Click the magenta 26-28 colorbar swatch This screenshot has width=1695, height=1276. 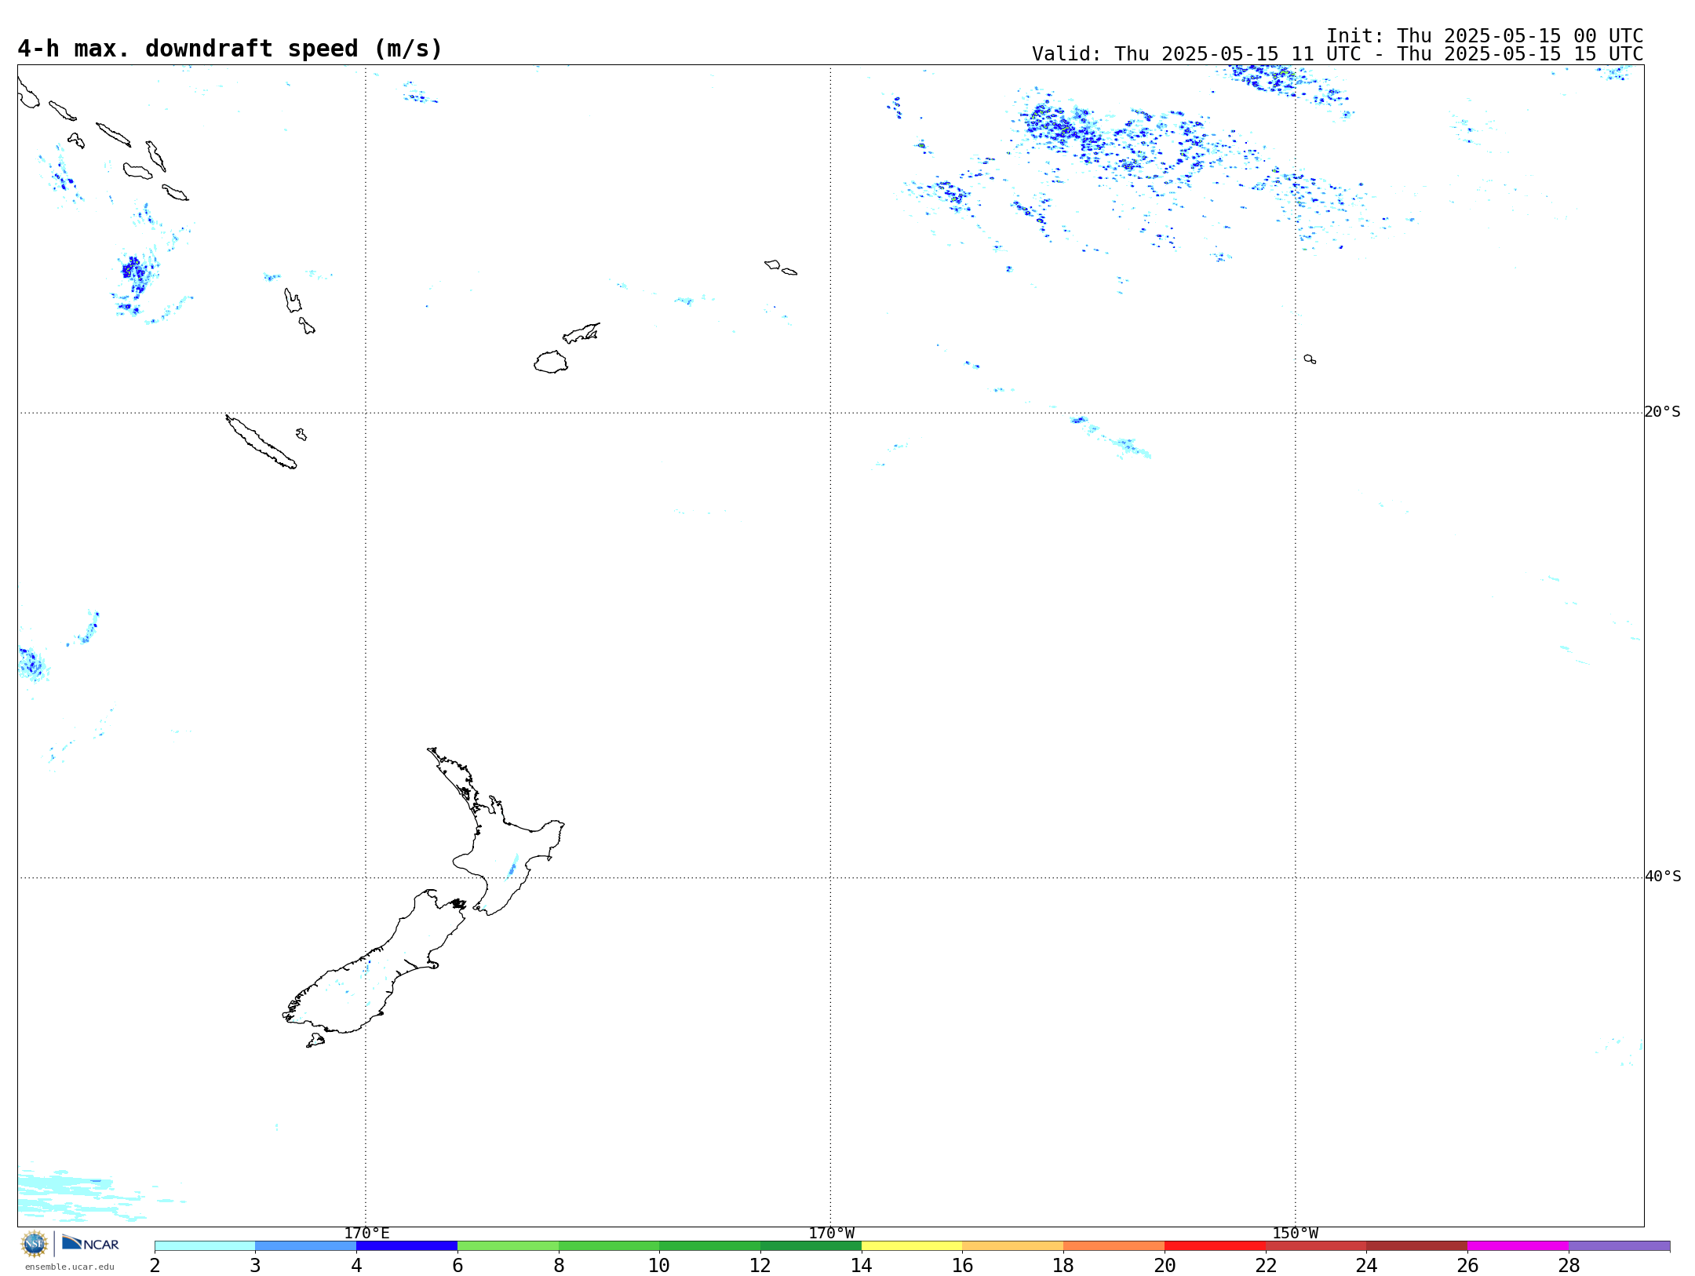[1518, 1246]
